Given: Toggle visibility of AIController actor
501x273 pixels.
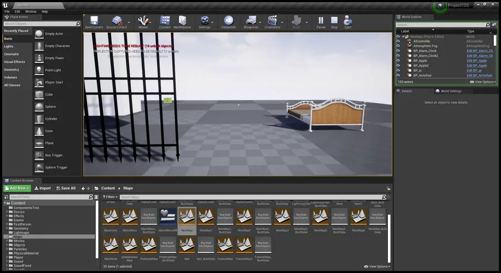Looking at the screenshot, I should (x=398, y=41).
